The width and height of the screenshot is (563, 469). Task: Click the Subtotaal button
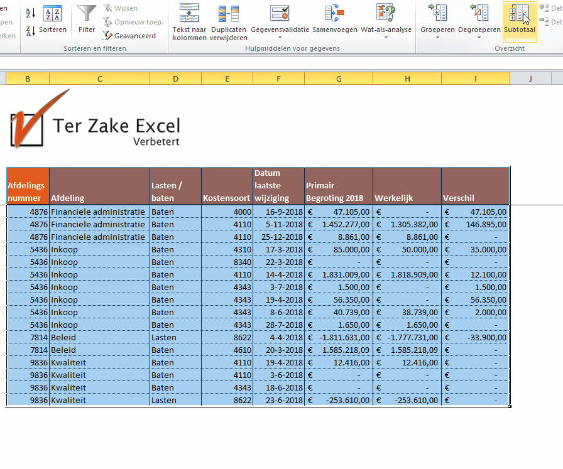519,19
